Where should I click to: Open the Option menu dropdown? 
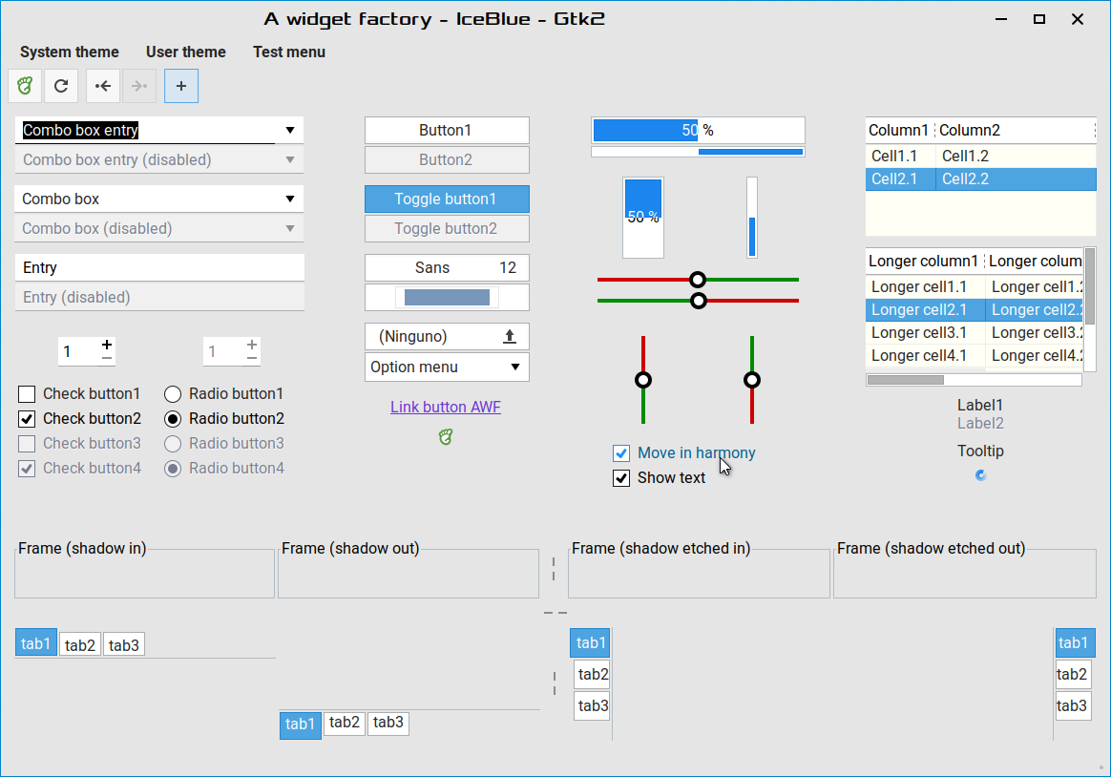[x=447, y=367]
